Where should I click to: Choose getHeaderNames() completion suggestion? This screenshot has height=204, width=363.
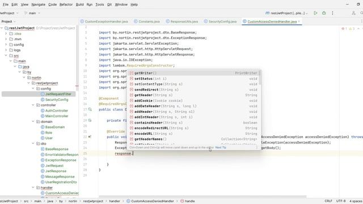click(193, 139)
